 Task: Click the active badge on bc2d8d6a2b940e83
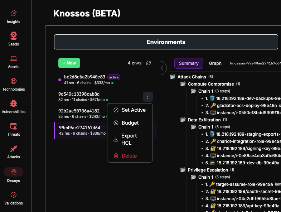pyautogui.click(x=114, y=77)
